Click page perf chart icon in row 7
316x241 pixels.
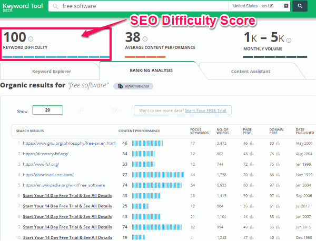[x=252, y=206]
